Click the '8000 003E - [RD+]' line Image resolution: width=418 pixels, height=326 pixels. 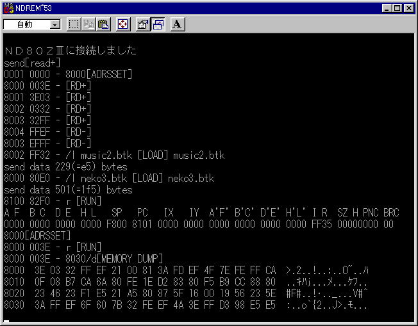[47, 86]
